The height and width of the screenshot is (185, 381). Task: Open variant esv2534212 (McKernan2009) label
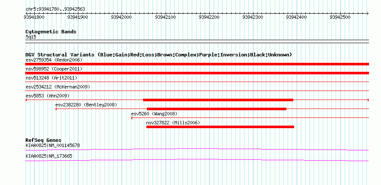58,87
